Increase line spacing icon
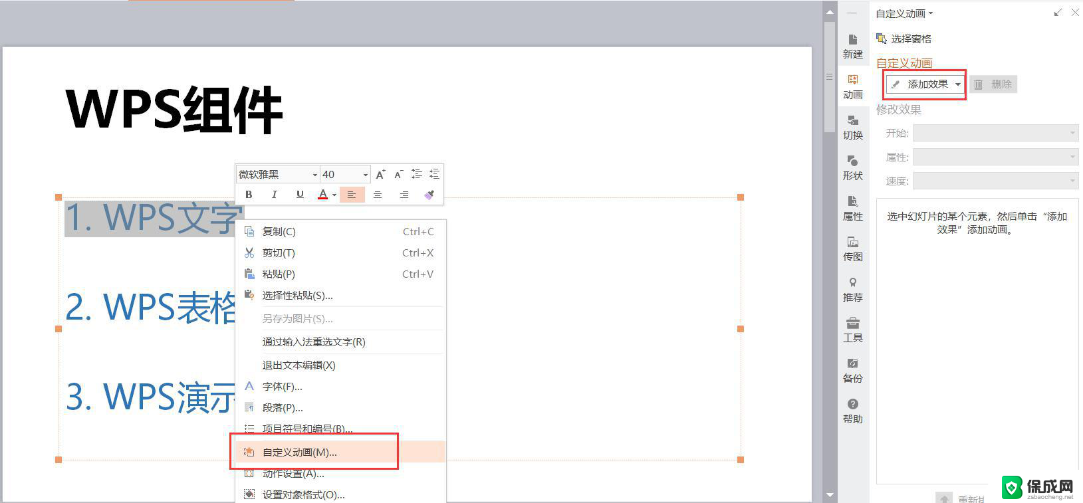 (x=416, y=174)
